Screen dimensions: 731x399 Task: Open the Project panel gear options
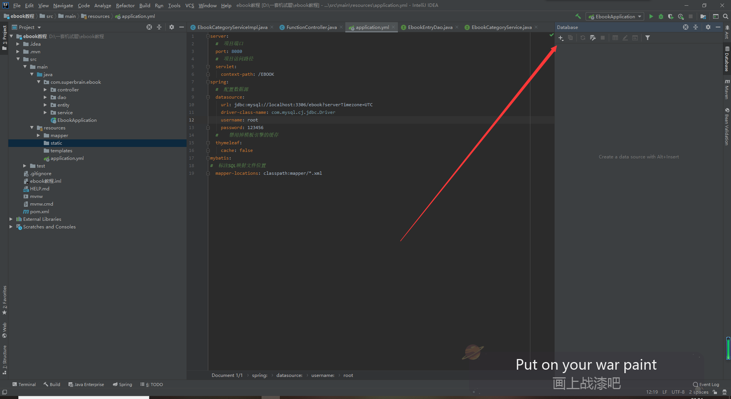pyautogui.click(x=172, y=27)
